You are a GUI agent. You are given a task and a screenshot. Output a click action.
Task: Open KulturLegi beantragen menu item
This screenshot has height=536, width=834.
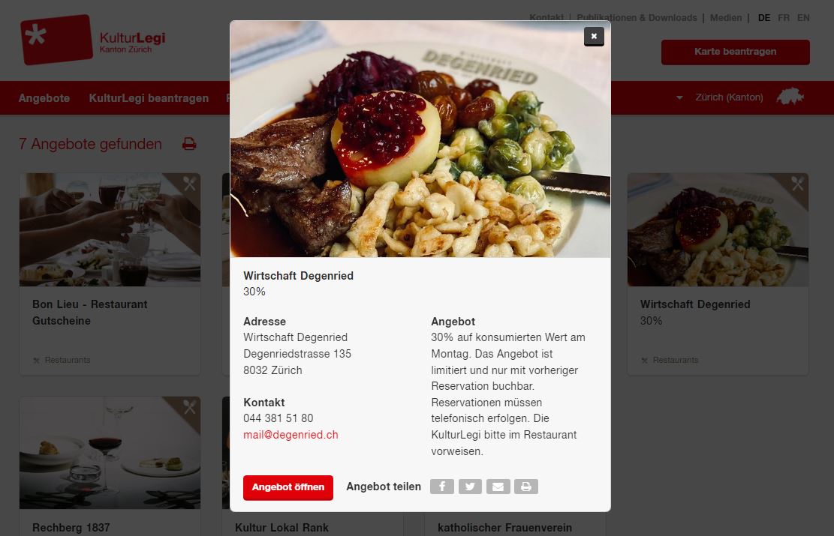coord(149,98)
